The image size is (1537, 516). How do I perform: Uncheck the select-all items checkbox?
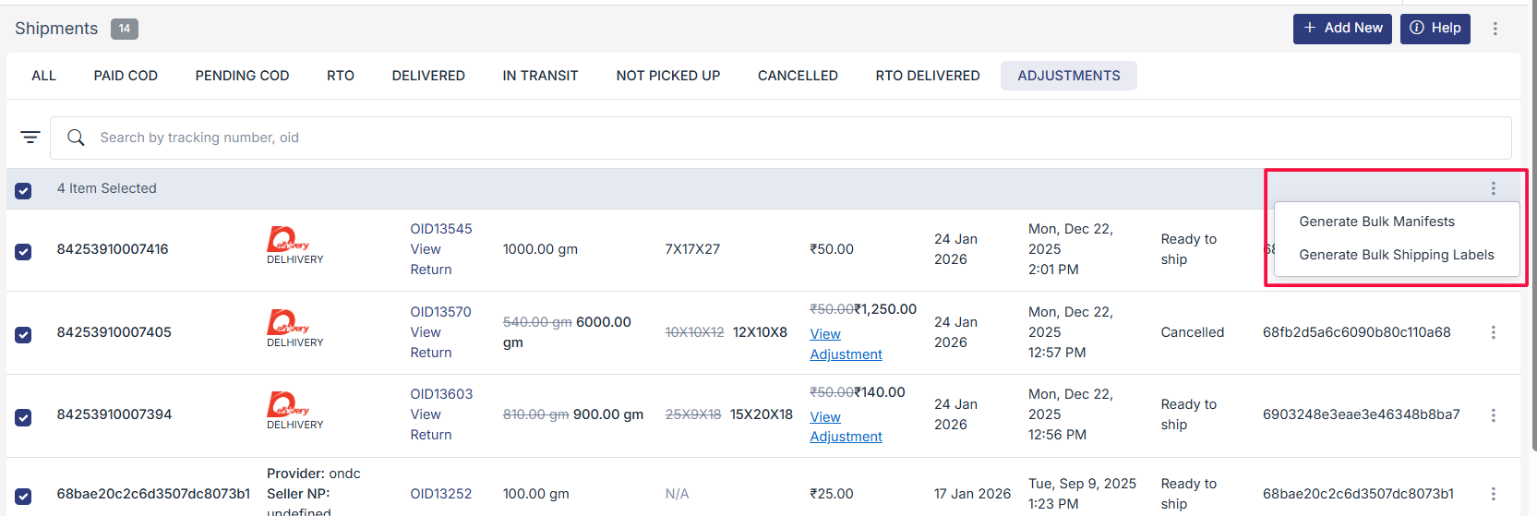coord(23,190)
